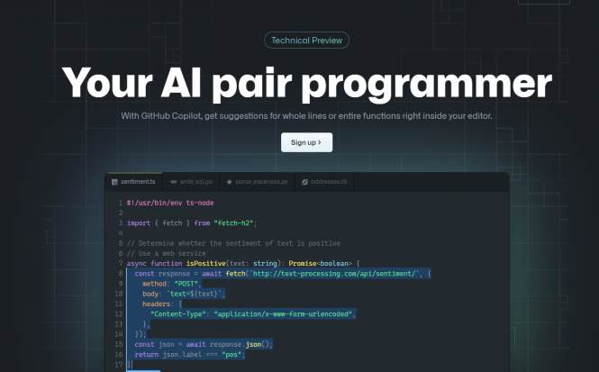The image size is (599, 372).
Task: Click the comment "// Use a web service"
Action: click(x=166, y=253)
